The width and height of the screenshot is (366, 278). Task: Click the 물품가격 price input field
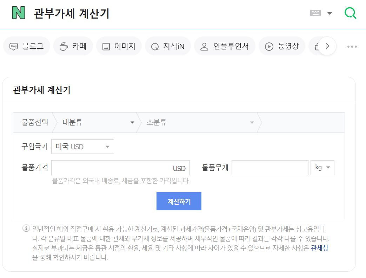pyautogui.click(x=116, y=168)
